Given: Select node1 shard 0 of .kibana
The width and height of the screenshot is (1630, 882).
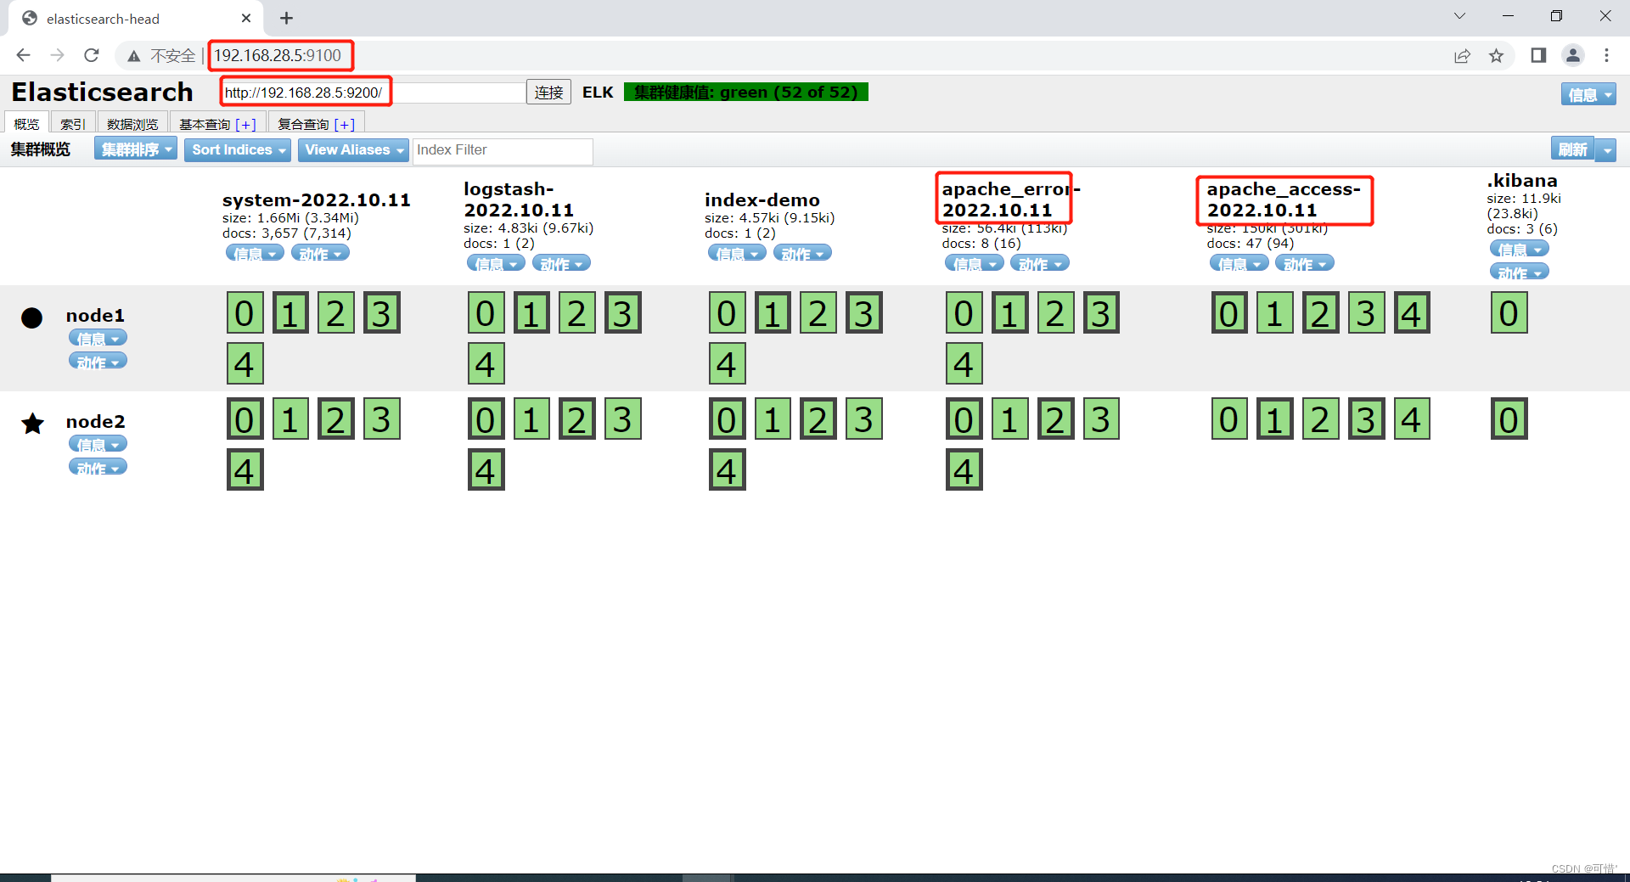Looking at the screenshot, I should (x=1509, y=313).
